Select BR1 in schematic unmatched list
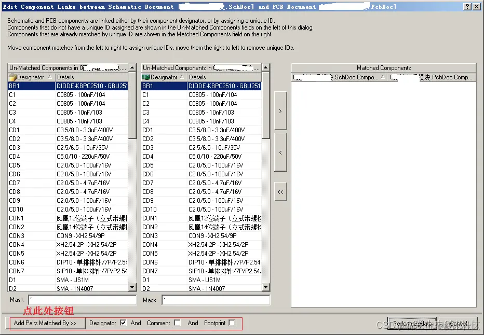Viewport: 484px width, 335px height. (68, 86)
